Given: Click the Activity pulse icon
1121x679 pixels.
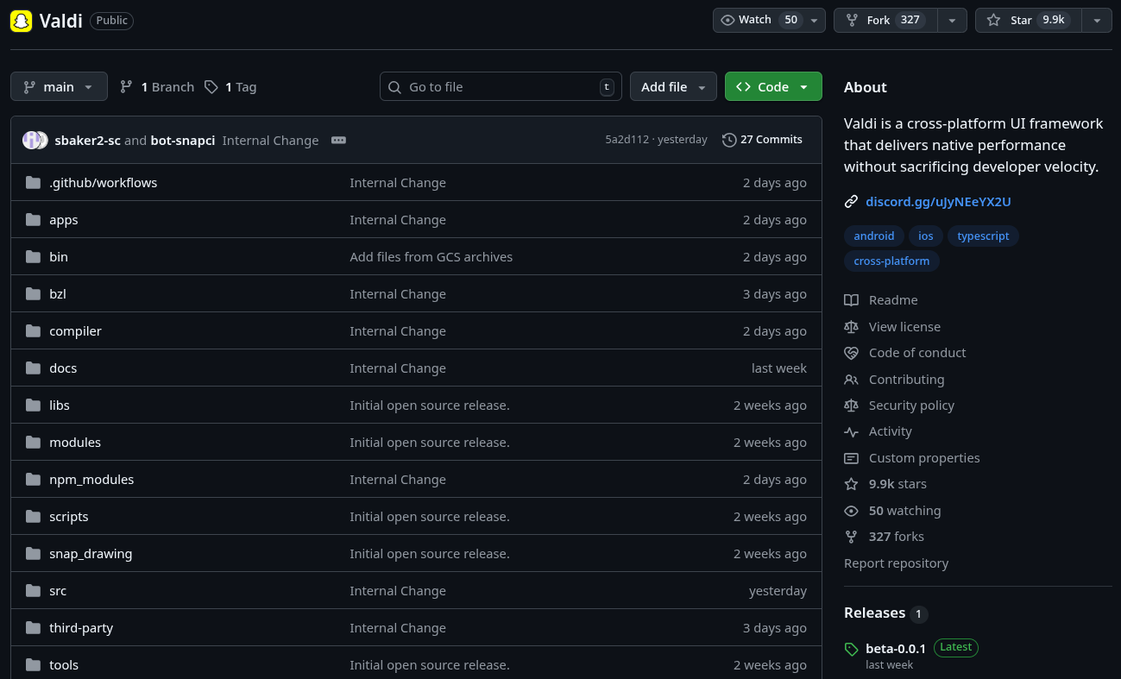Looking at the screenshot, I should click(x=851, y=431).
